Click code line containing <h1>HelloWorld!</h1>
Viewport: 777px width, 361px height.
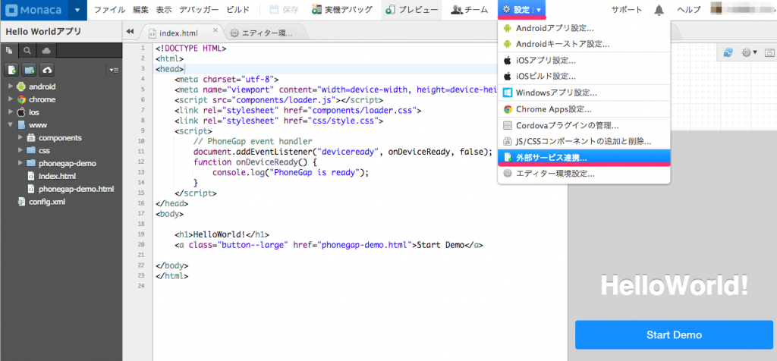(x=222, y=234)
